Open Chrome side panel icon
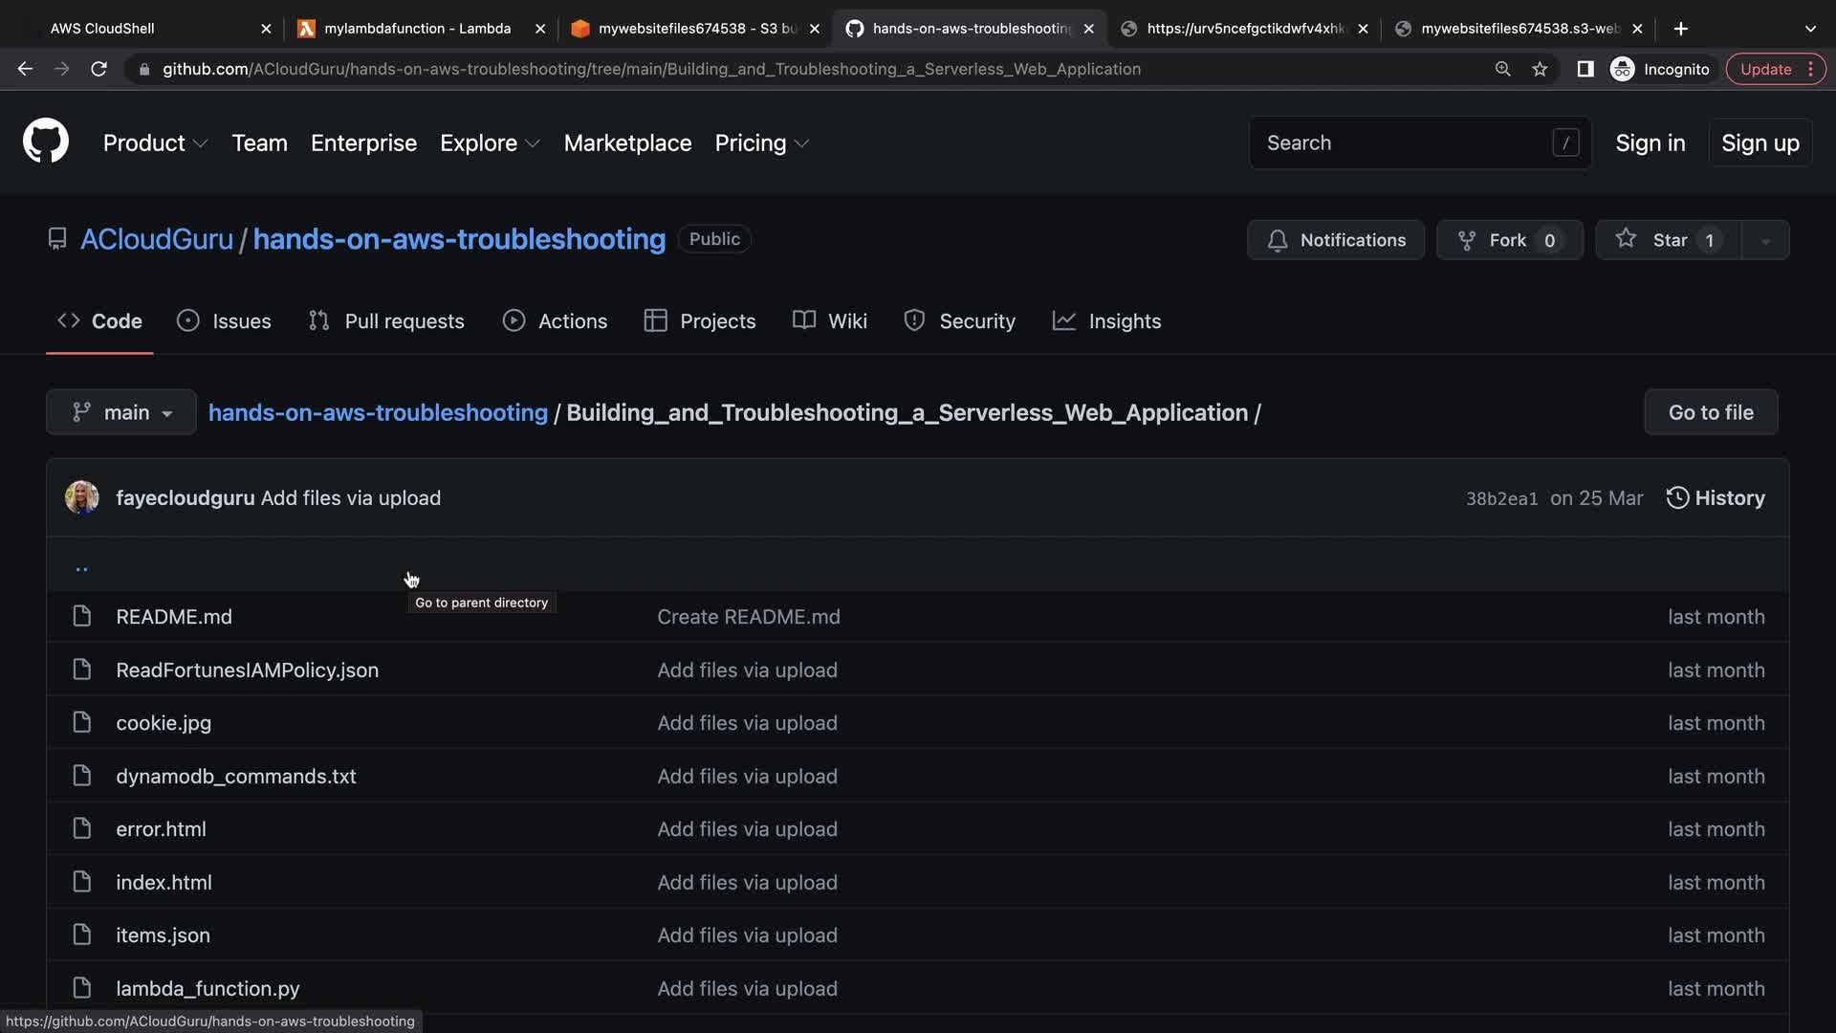 click(1585, 69)
